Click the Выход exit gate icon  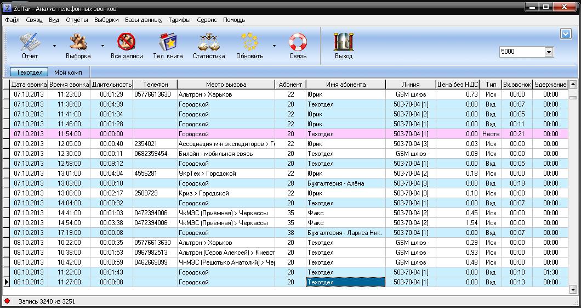pyautogui.click(x=344, y=42)
